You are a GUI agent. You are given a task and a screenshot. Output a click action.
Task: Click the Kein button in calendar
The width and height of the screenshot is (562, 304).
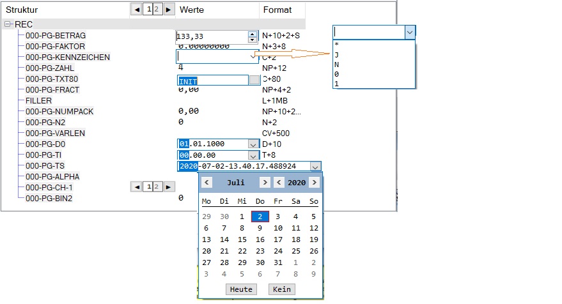click(282, 289)
